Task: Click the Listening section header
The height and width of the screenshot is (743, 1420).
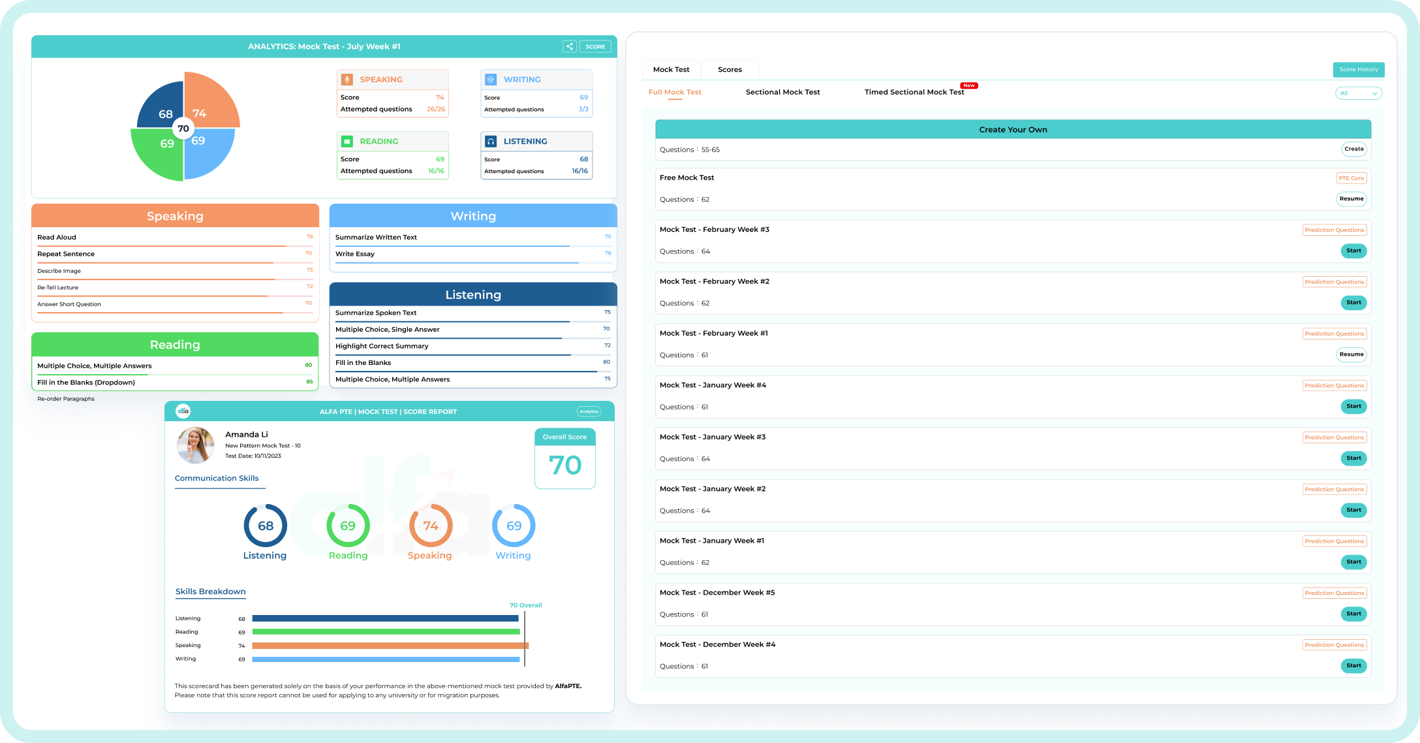Action: coord(473,294)
